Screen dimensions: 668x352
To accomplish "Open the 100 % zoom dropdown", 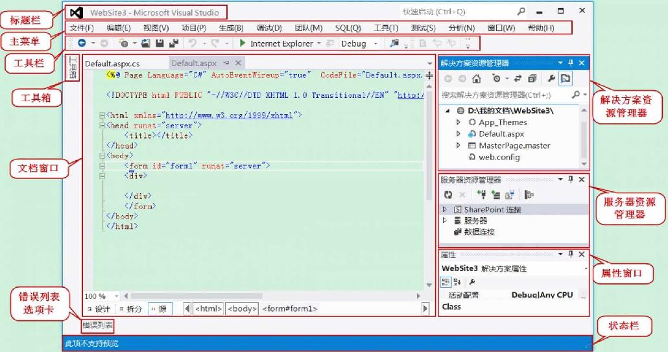I will point(116,296).
